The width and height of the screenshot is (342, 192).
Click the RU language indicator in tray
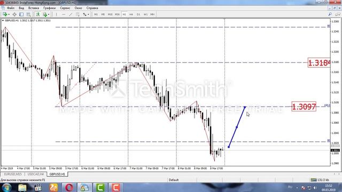click(290, 187)
